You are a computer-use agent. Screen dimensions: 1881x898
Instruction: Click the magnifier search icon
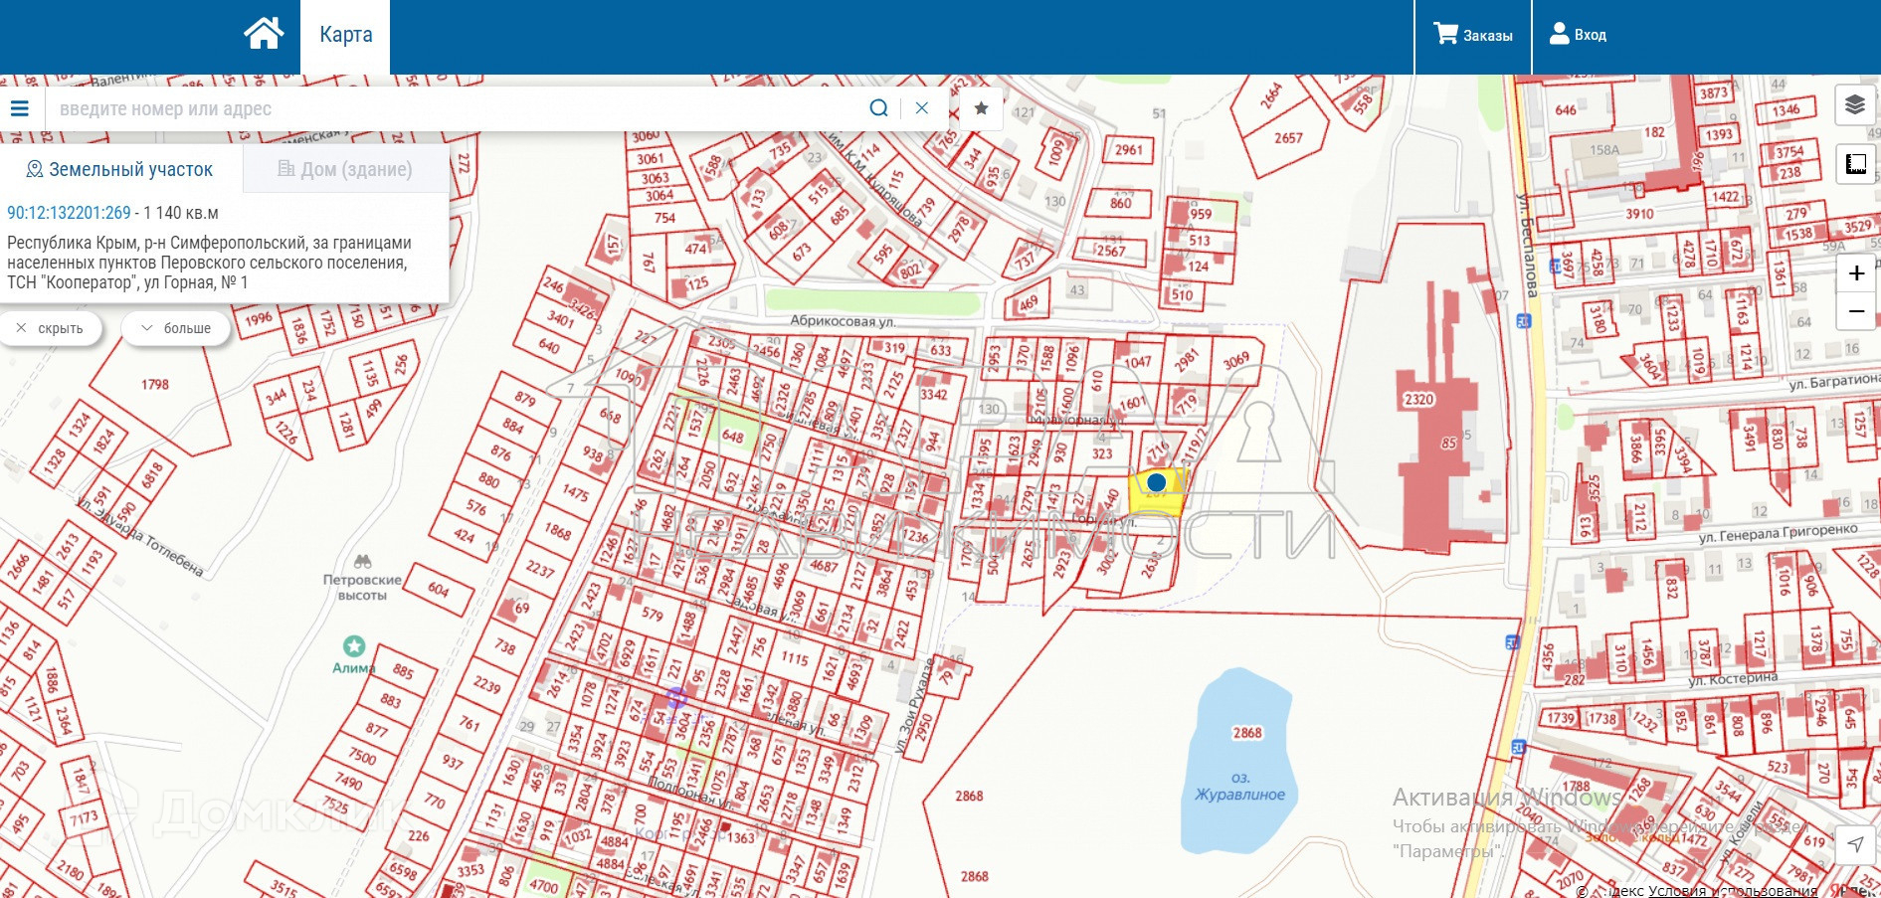pos(878,108)
